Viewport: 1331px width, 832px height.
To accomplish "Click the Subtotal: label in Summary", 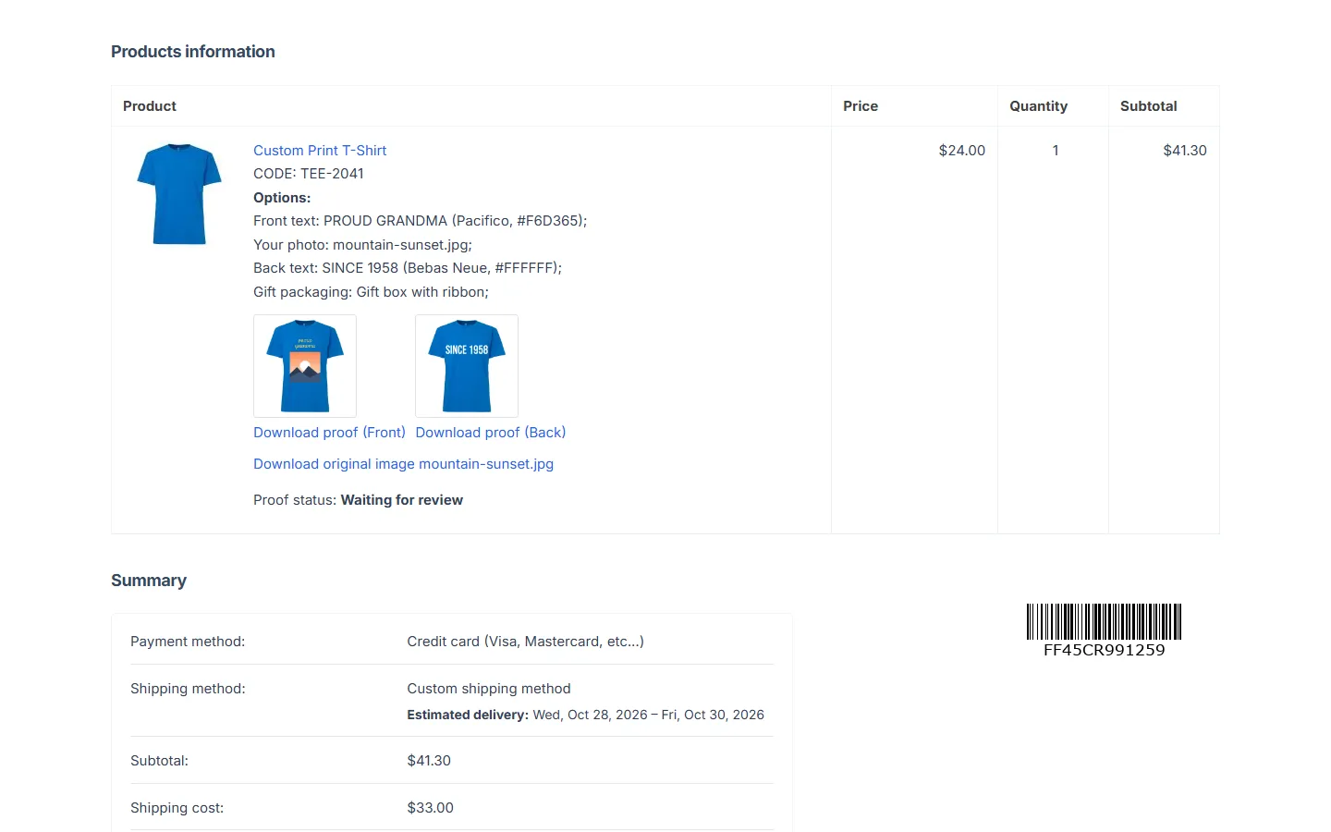I will point(159,760).
